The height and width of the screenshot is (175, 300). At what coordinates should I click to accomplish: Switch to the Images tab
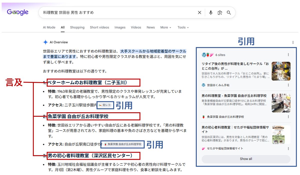point(120,27)
